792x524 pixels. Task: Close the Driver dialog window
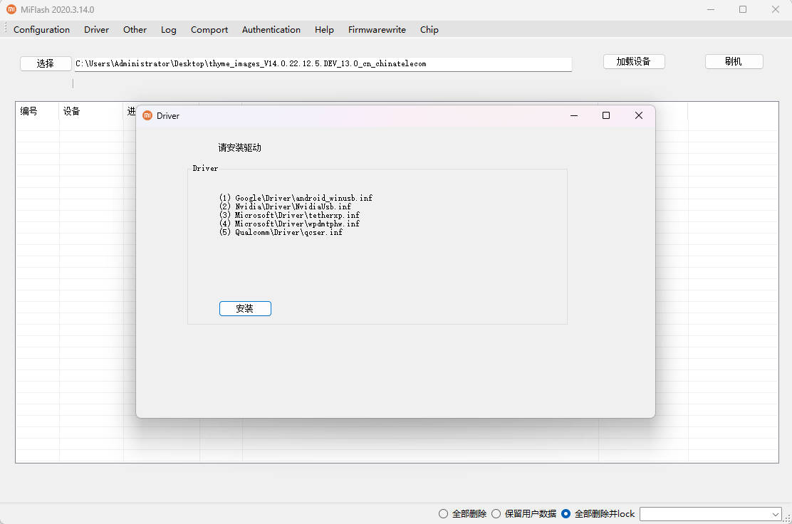click(x=638, y=115)
